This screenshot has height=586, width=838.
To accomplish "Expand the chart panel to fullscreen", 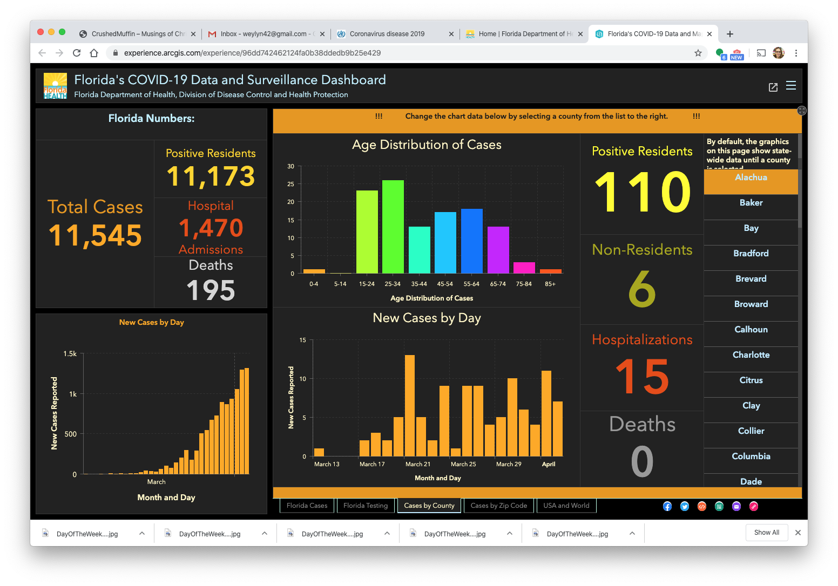I will [802, 111].
